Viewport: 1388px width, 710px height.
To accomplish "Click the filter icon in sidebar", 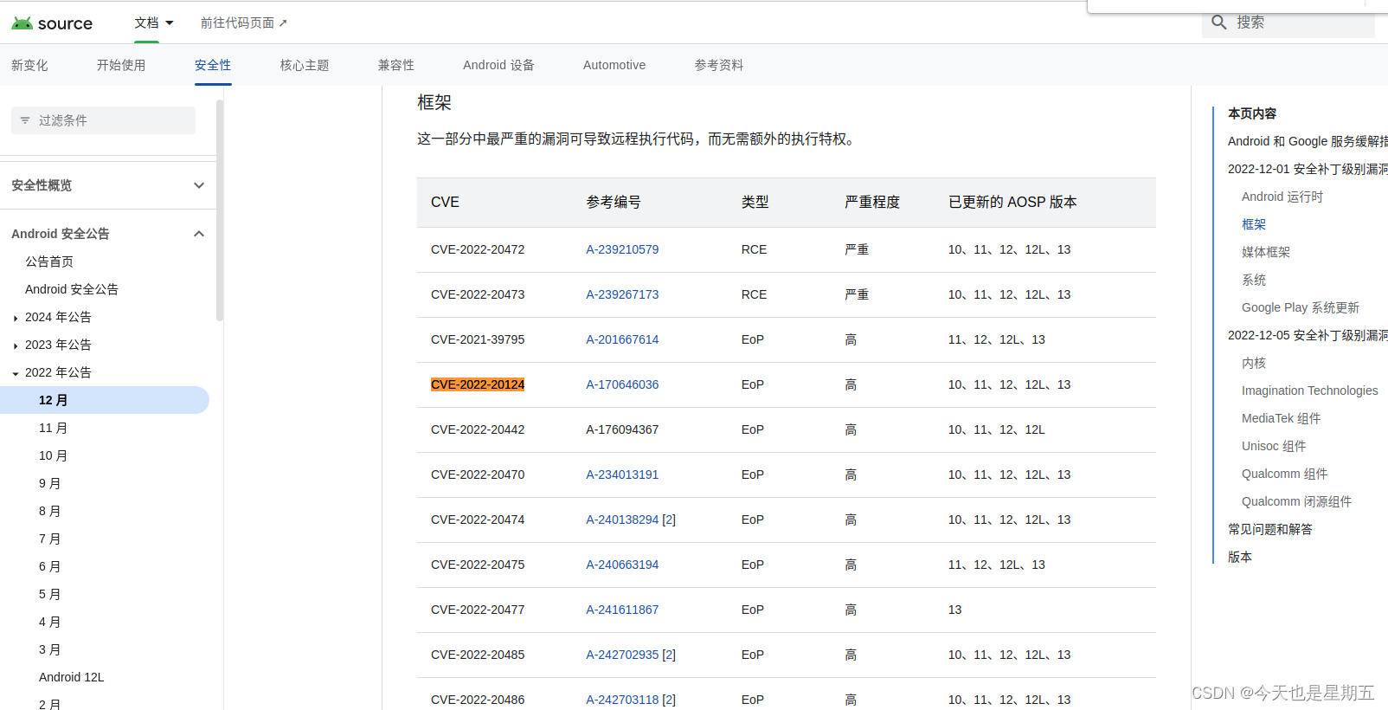I will [x=25, y=120].
